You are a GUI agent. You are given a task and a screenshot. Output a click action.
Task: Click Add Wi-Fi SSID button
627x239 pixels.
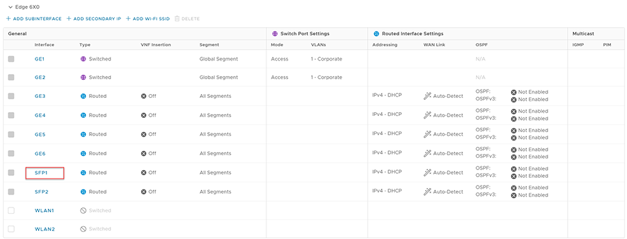(148, 19)
